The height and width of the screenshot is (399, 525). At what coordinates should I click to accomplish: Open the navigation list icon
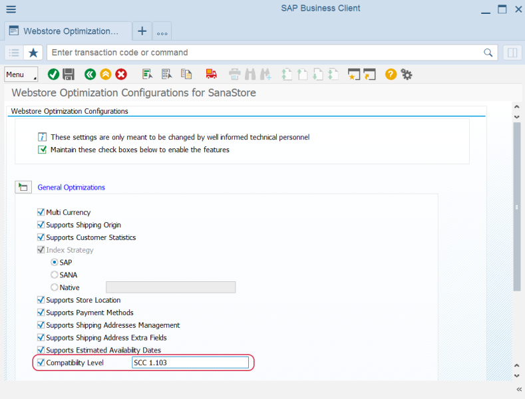pyautogui.click(x=14, y=53)
